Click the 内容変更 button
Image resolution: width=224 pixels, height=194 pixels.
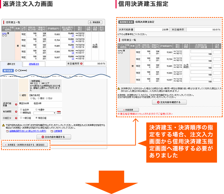[x=128, y=110]
